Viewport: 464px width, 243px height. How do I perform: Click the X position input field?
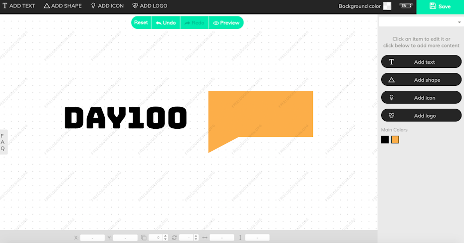pyautogui.click(x=92, y=238)
